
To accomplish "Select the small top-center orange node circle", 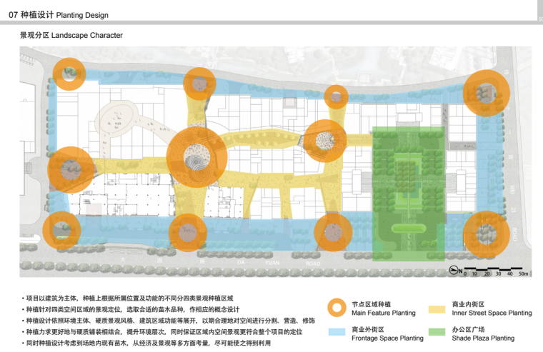I will click(x=336, y=96).
